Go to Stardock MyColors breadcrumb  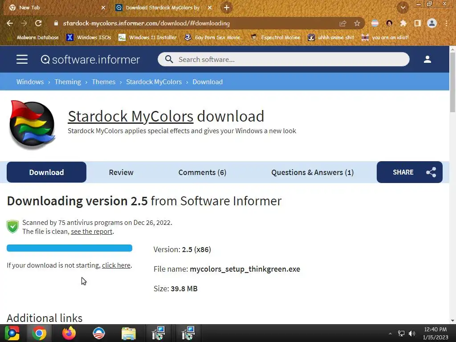[154, 82]
